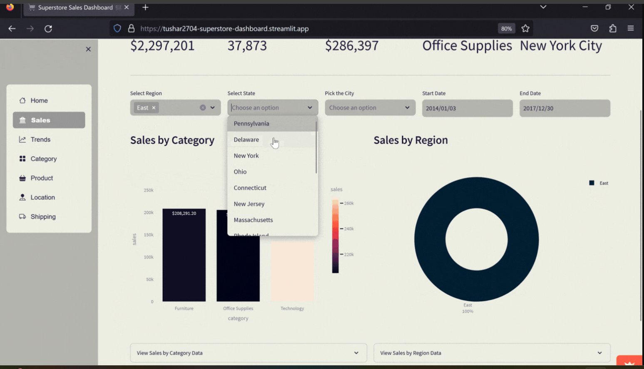Image resolution: width=644 pixels, height=369 pixels.
Task: Reload the dashboard page
Action: tap(48, 29)
